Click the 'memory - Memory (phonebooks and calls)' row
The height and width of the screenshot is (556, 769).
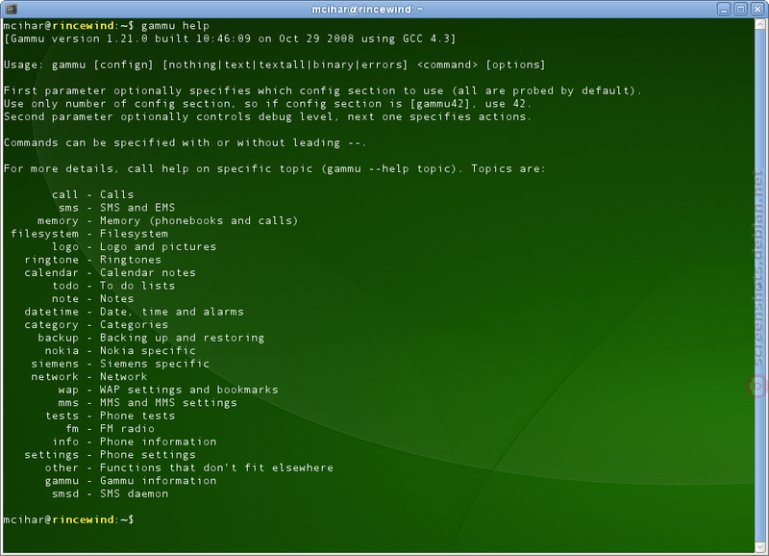tap(167, 221)
